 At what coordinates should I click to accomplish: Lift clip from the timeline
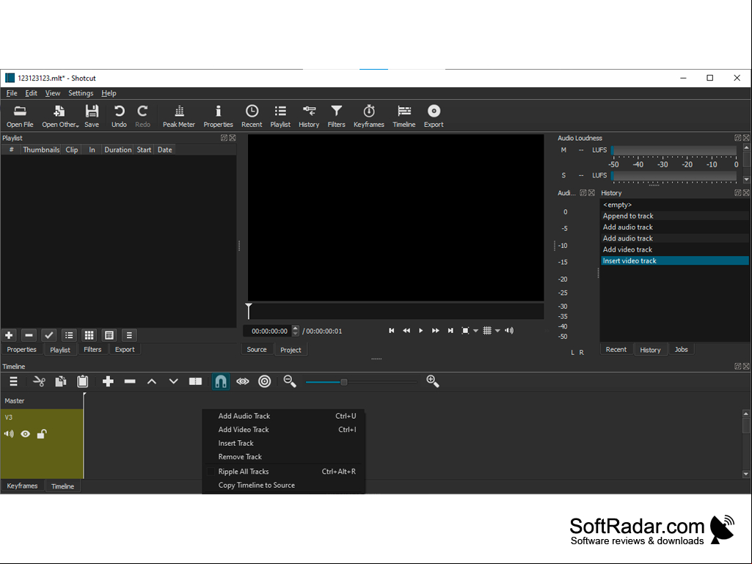coord(152,382)
